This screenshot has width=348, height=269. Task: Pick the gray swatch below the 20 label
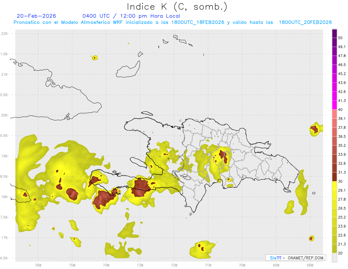[x=334, y=258]
